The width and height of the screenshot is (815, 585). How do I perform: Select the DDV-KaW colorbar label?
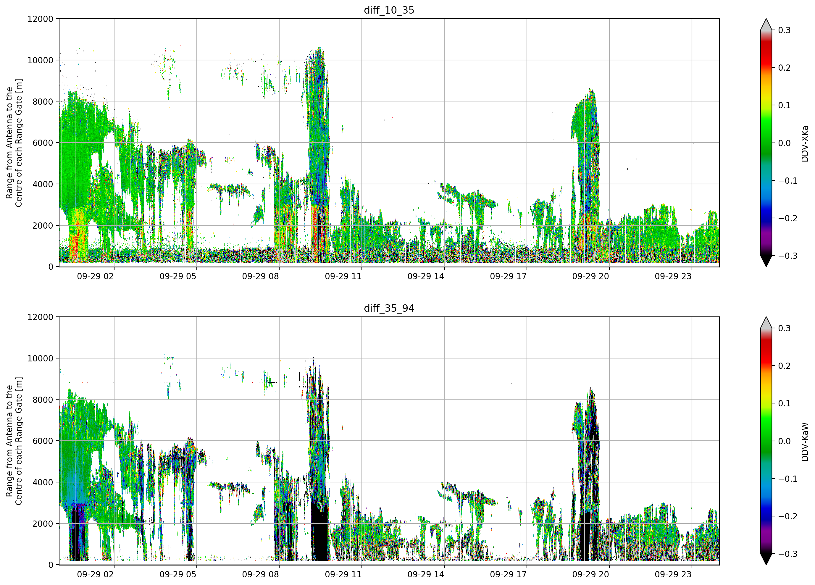(805, 442)
